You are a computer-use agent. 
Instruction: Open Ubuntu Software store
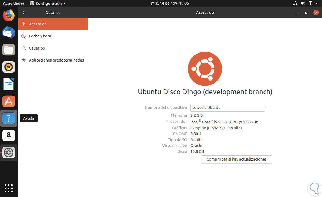pyautogui.click(x=9, y=101)
